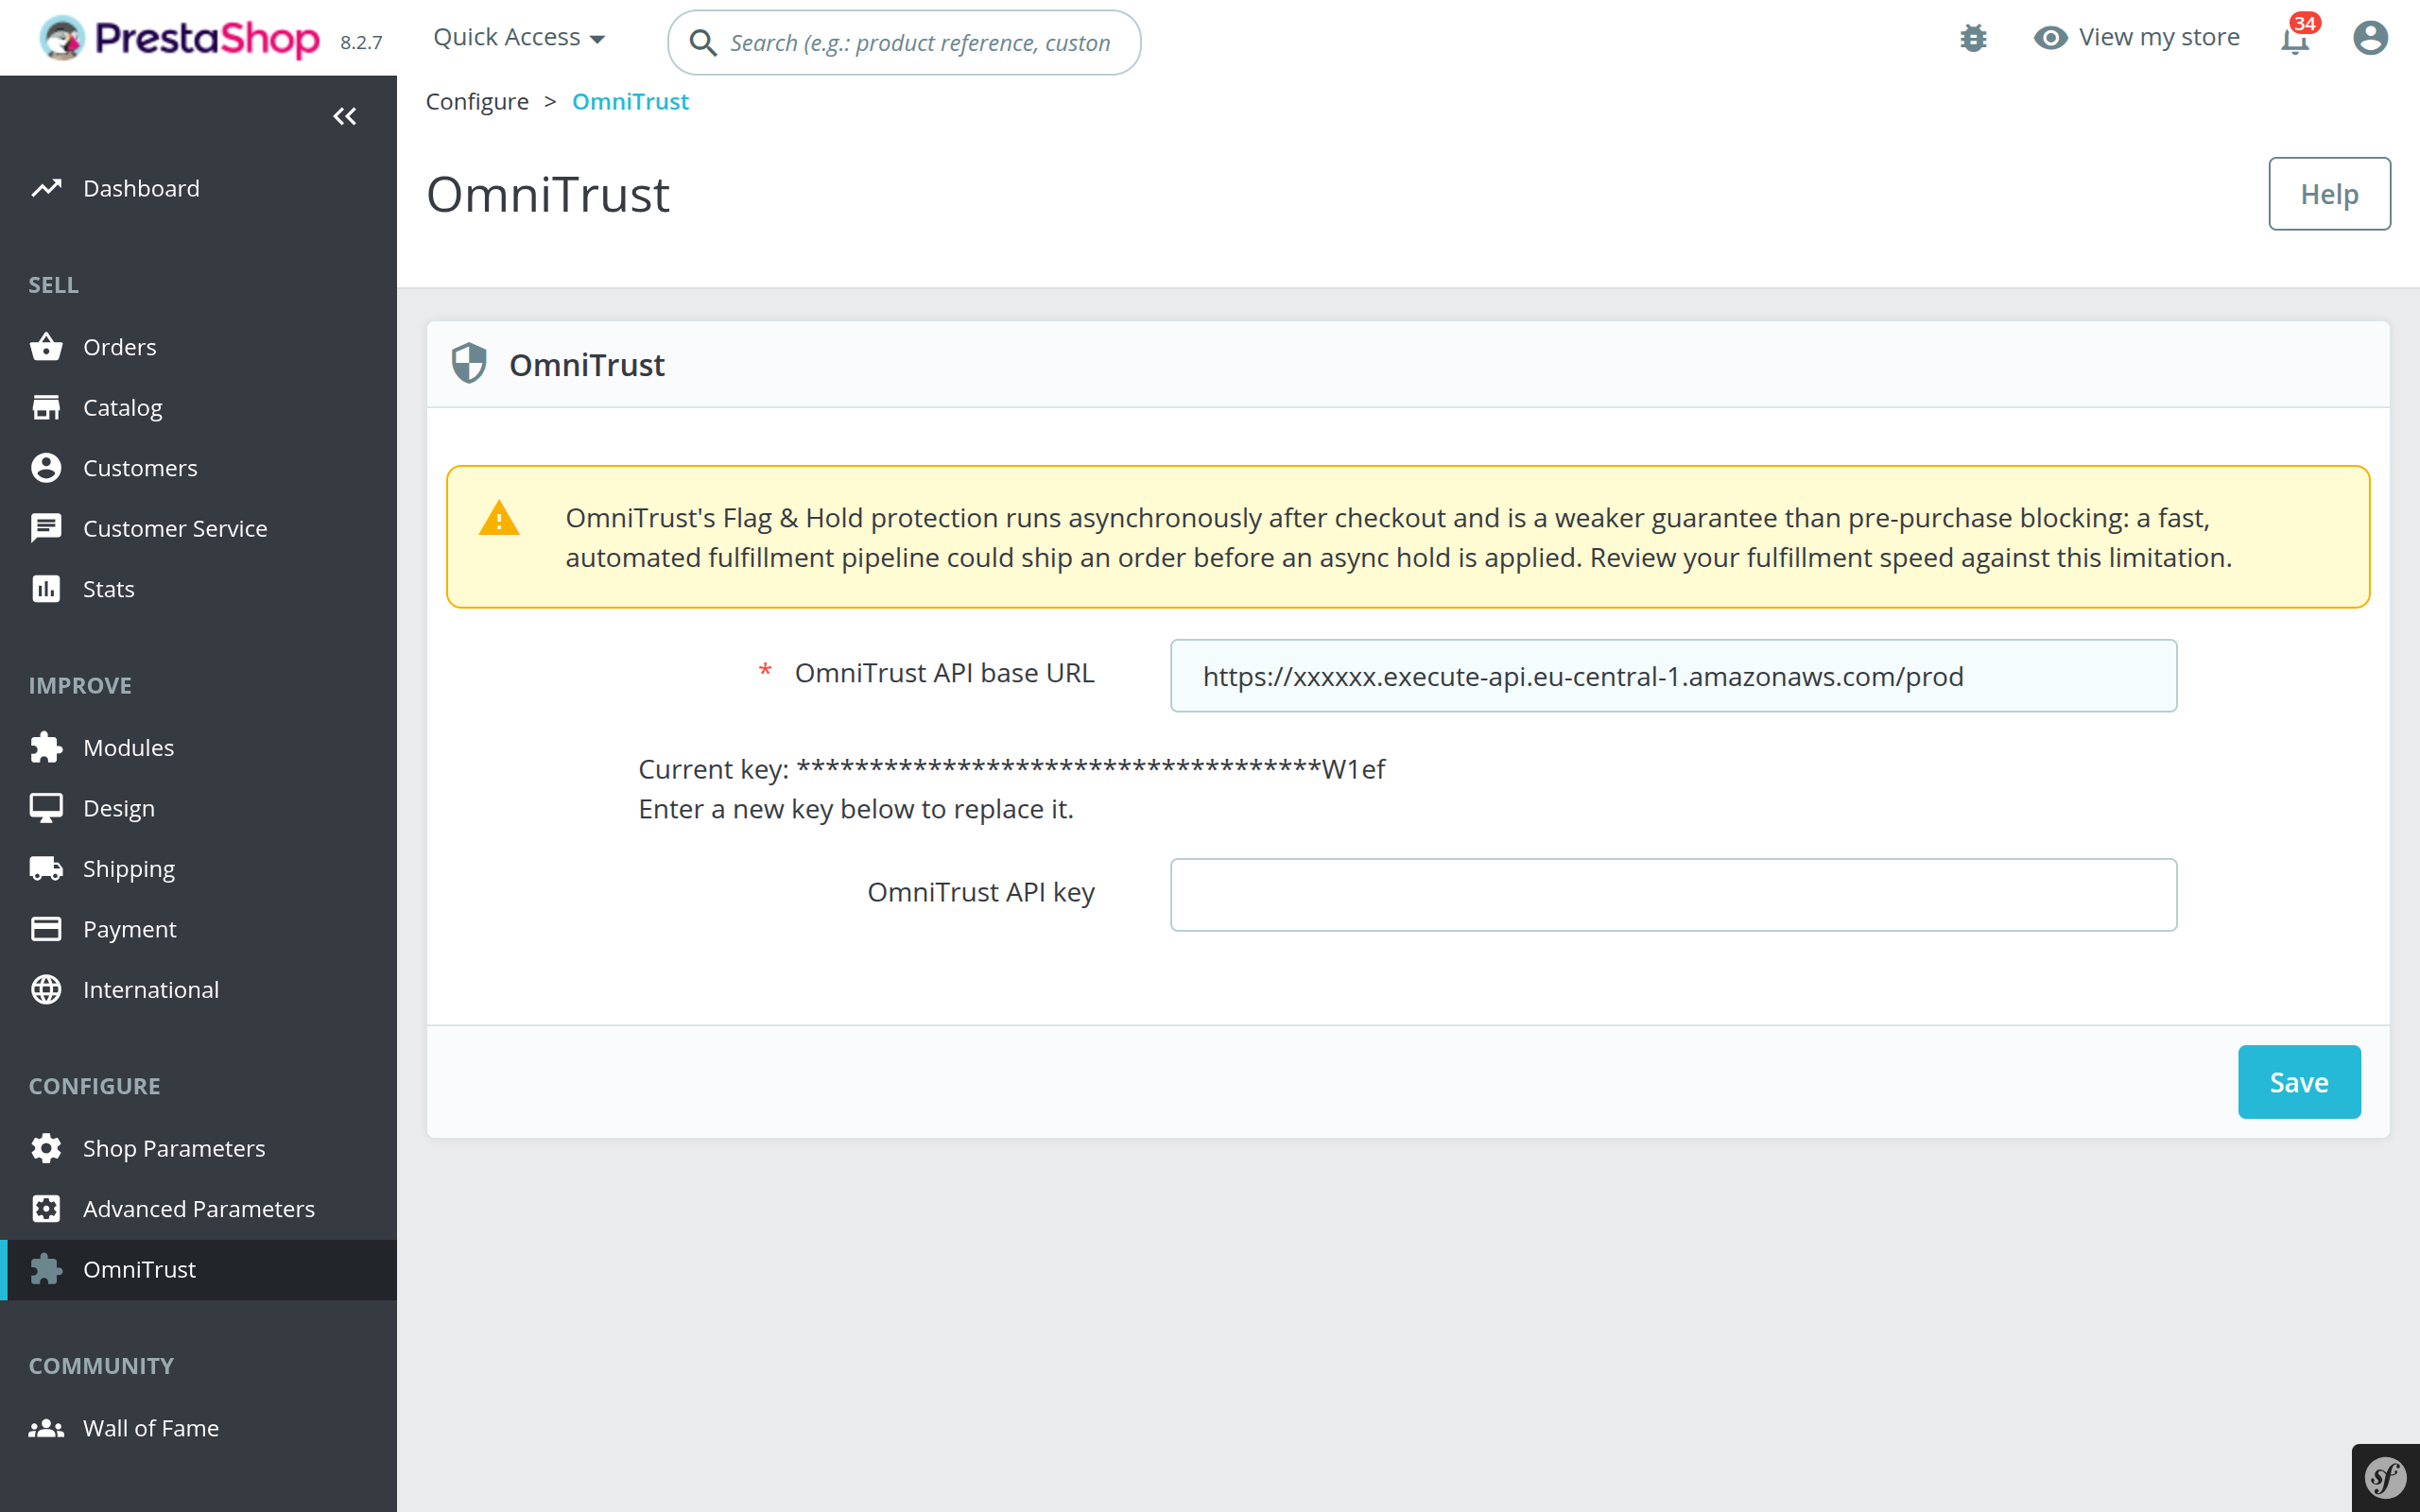Open the Shop Parameters menu item

[x=198, y=1148]
